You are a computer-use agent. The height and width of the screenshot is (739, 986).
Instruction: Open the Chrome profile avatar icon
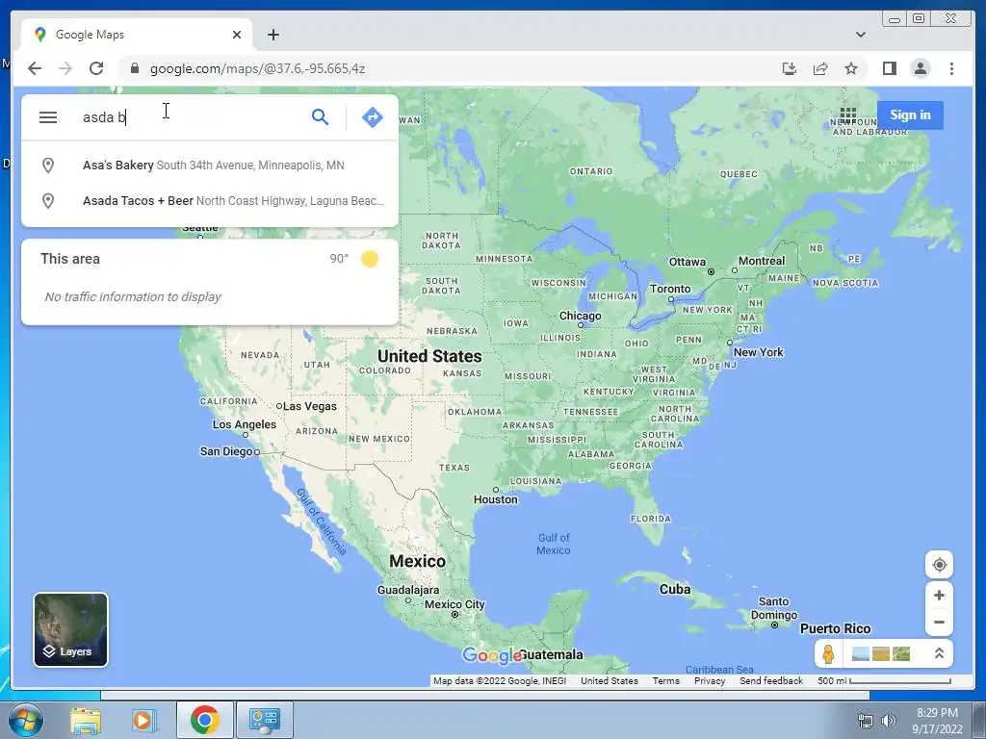tap(920, 68)
